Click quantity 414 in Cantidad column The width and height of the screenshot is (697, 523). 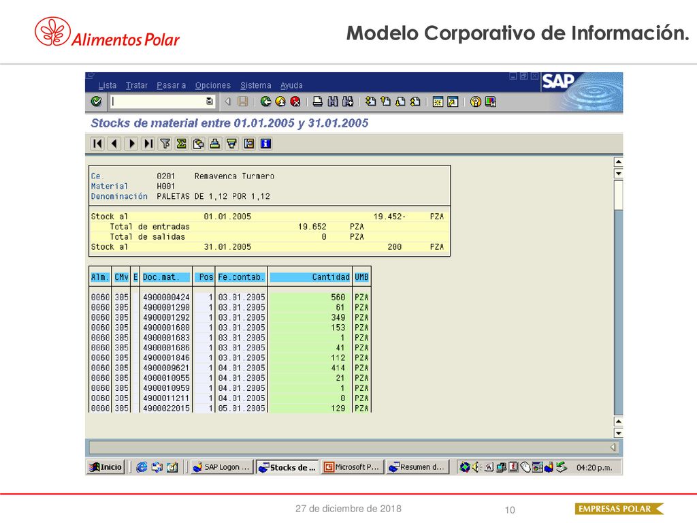tap(338, 368)
